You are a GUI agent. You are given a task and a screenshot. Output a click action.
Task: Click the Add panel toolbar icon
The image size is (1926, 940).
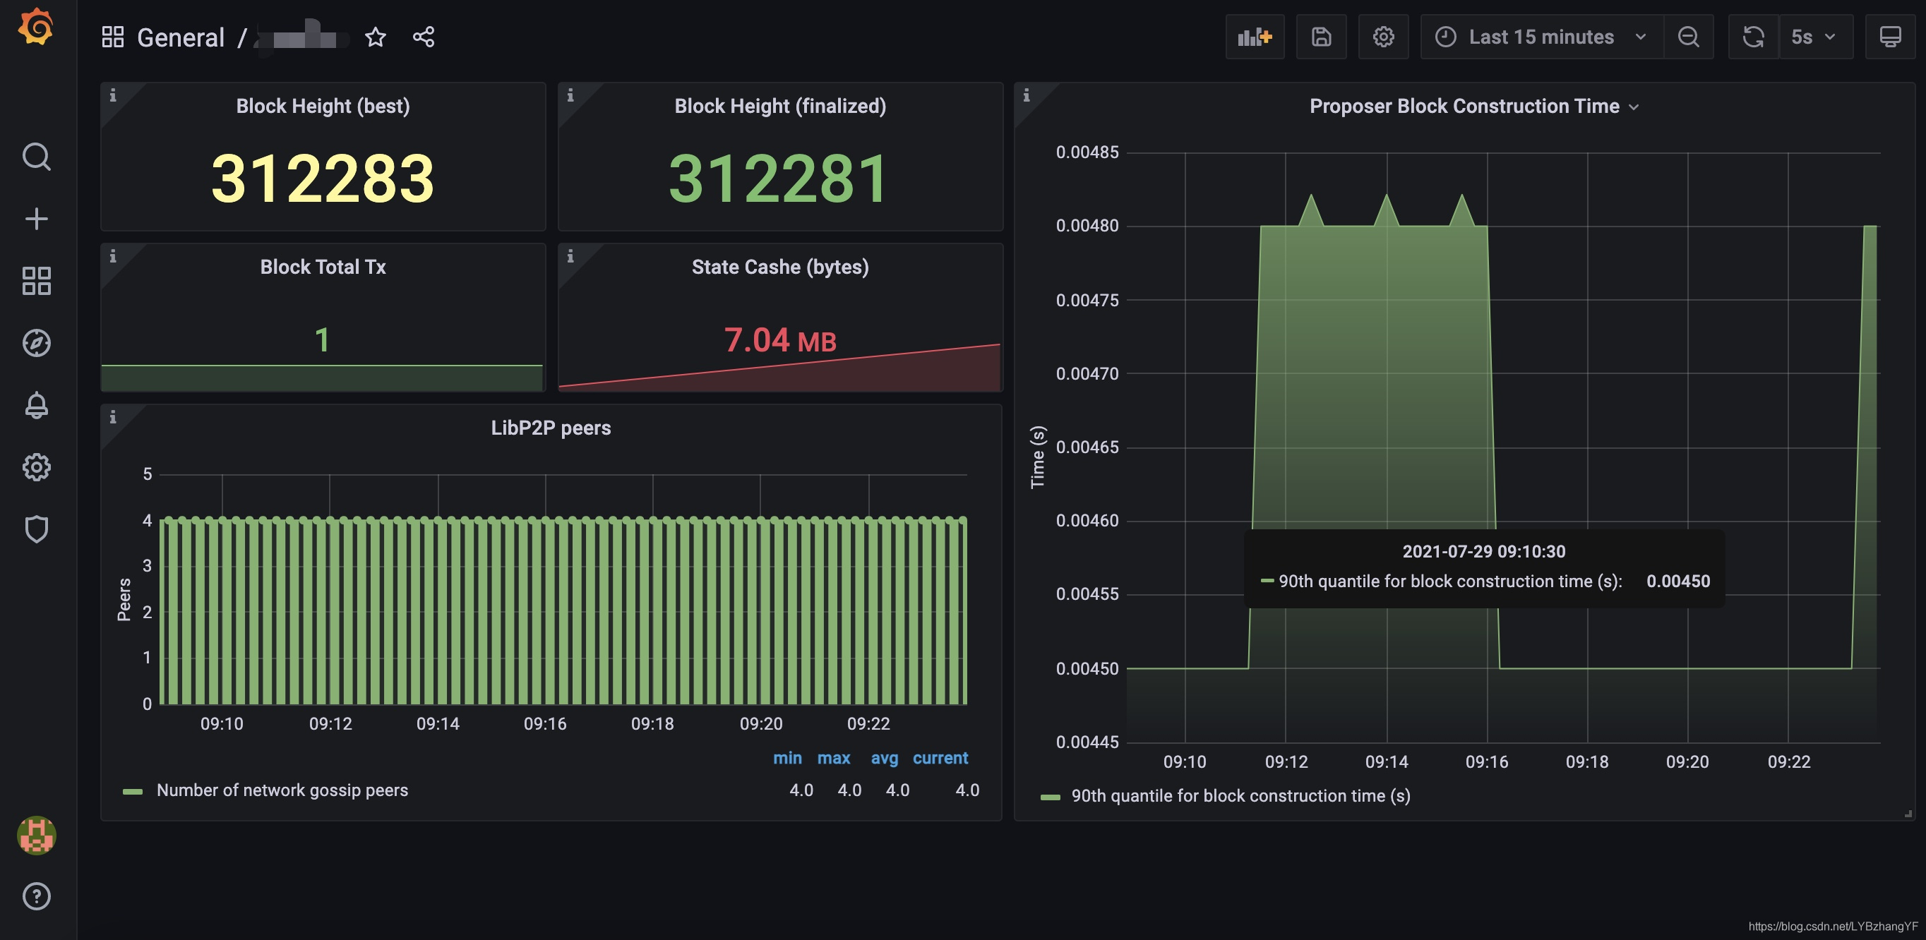1254,37
